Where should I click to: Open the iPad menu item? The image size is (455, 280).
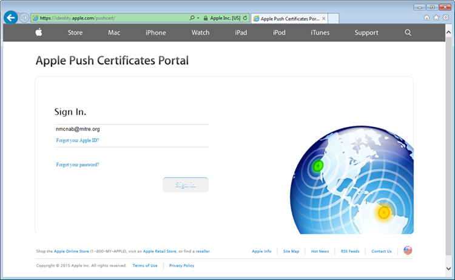(x=241, y=33)
